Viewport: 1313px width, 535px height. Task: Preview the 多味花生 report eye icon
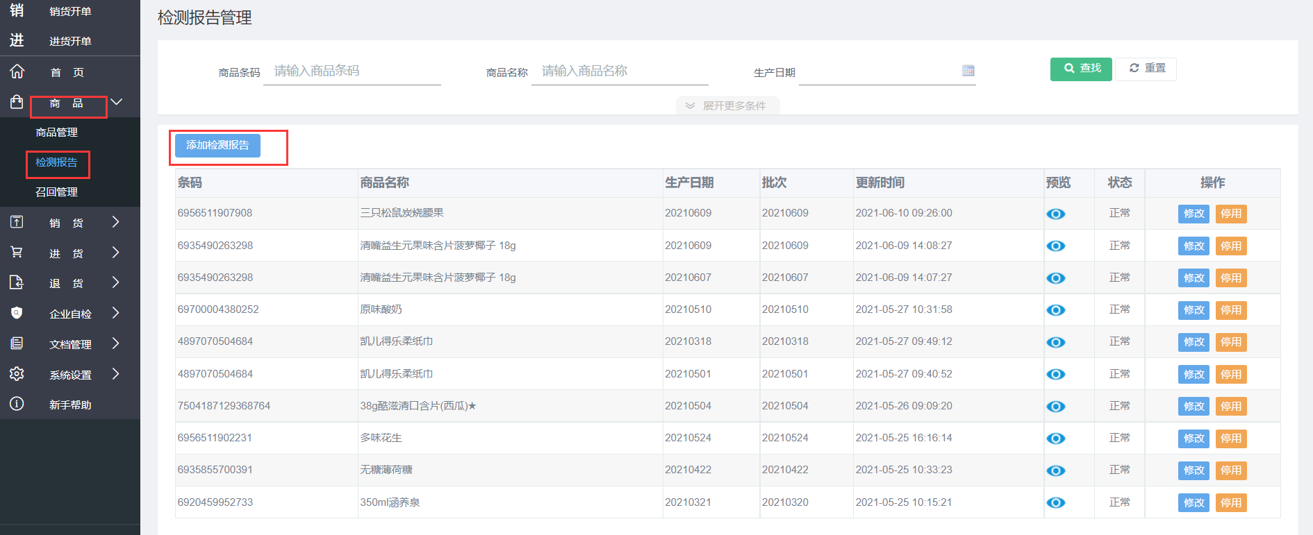click(x=1056, y=439)
